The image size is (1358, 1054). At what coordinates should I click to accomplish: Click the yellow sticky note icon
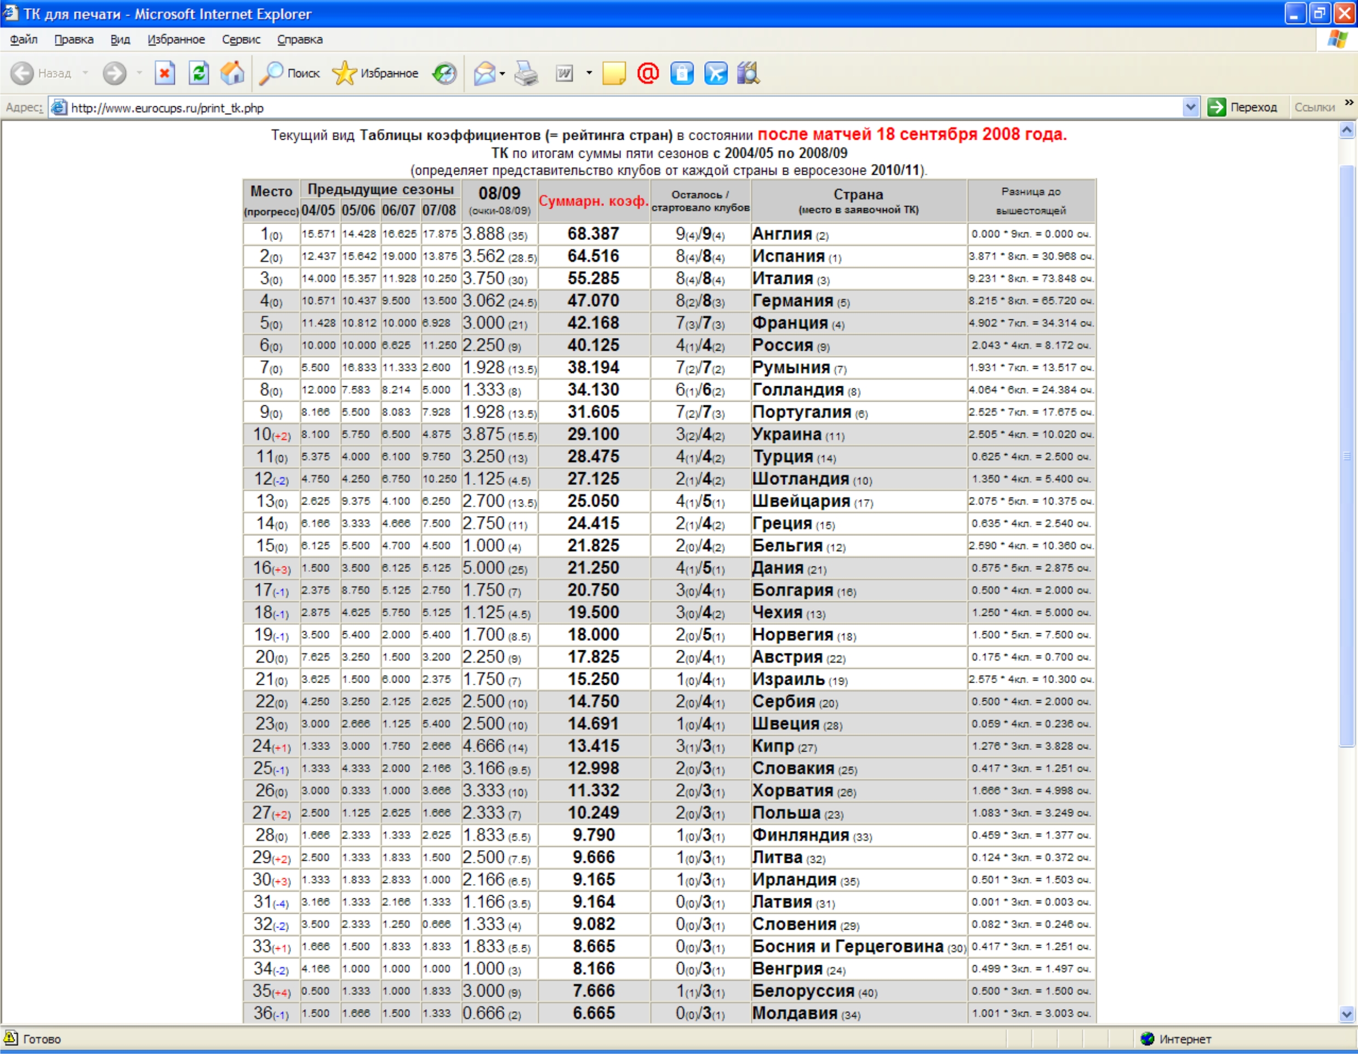pos(614,73)
